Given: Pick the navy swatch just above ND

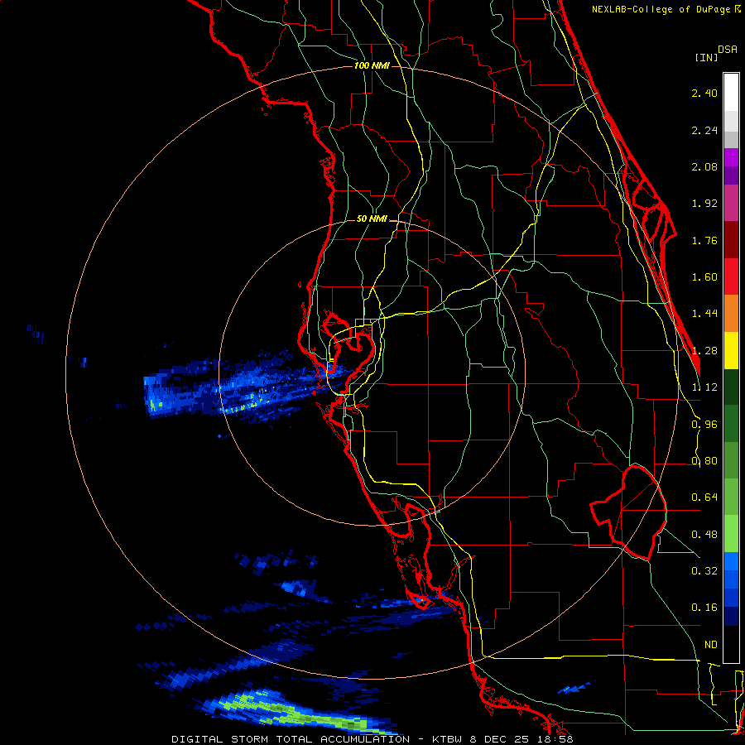Looking at the screenshot, I should tap(731, 617).
